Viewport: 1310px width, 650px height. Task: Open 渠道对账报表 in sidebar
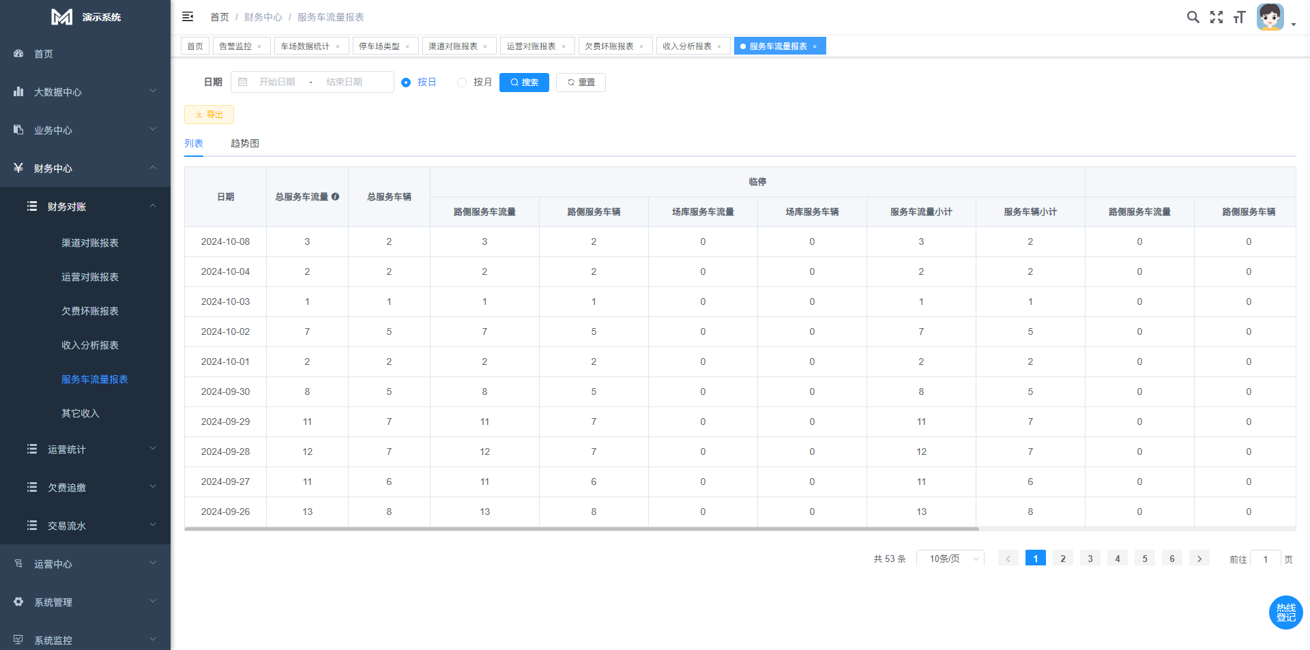click(90, 243)
